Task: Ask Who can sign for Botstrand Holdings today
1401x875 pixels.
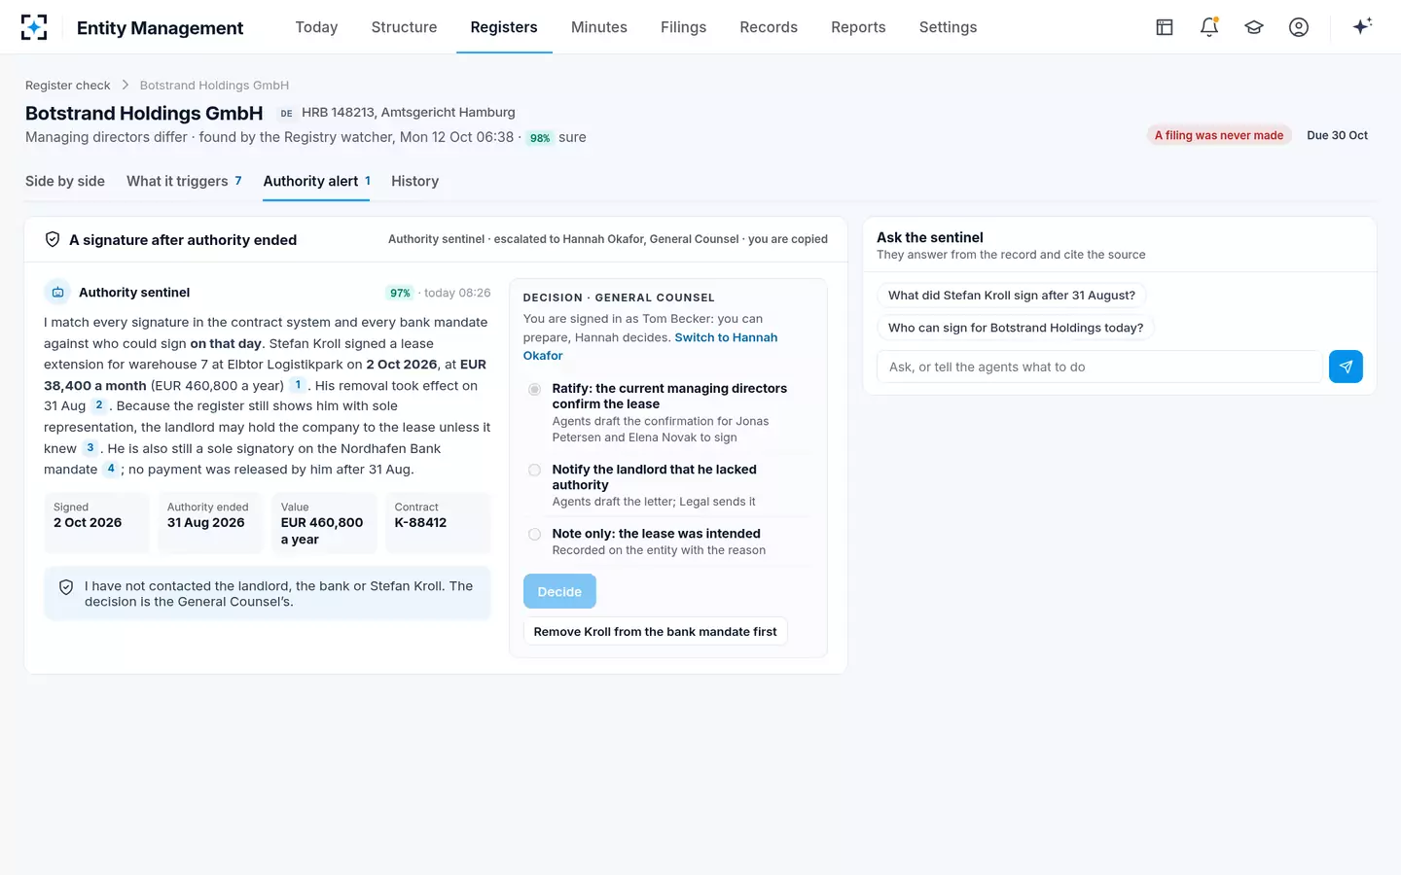Action: point(1015,328)
